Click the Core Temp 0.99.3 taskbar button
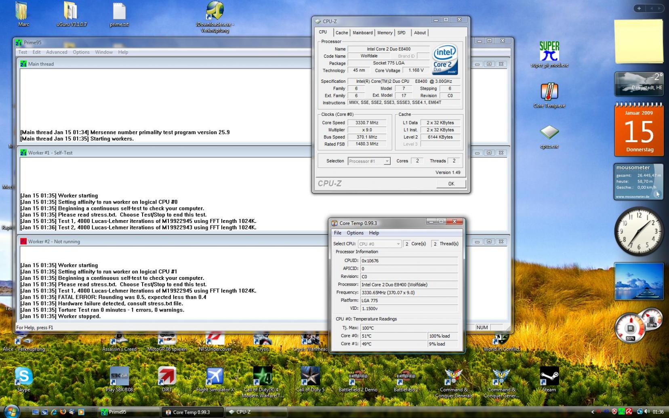This screenshot has width=669, height=418. (x=193, y=412)
